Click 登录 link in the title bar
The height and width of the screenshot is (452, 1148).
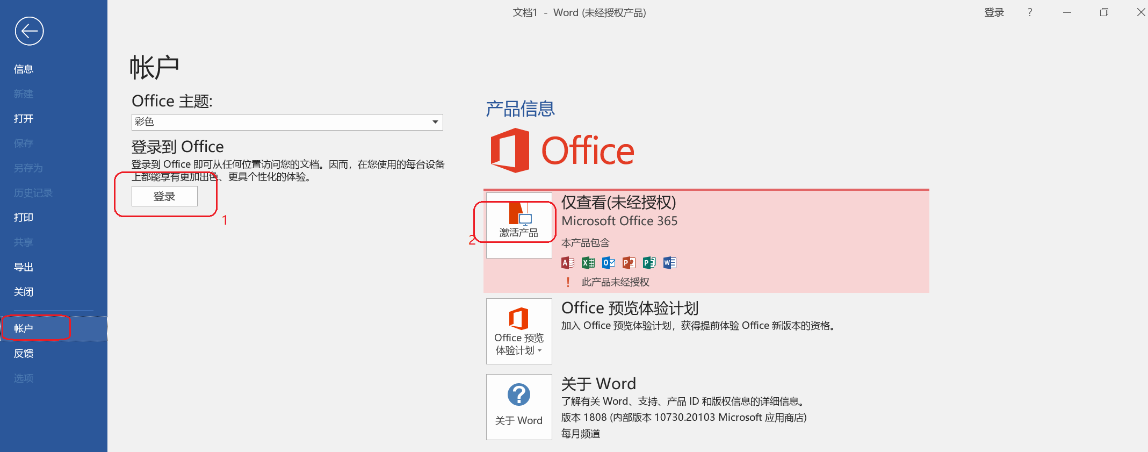click(x=994, y=12)
